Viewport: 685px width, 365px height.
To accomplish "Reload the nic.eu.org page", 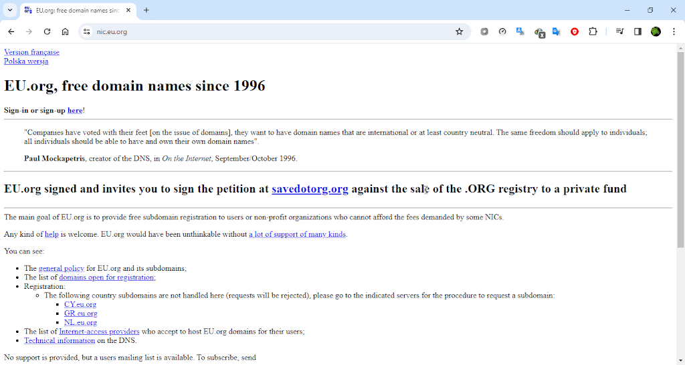I will pos(47,31).
